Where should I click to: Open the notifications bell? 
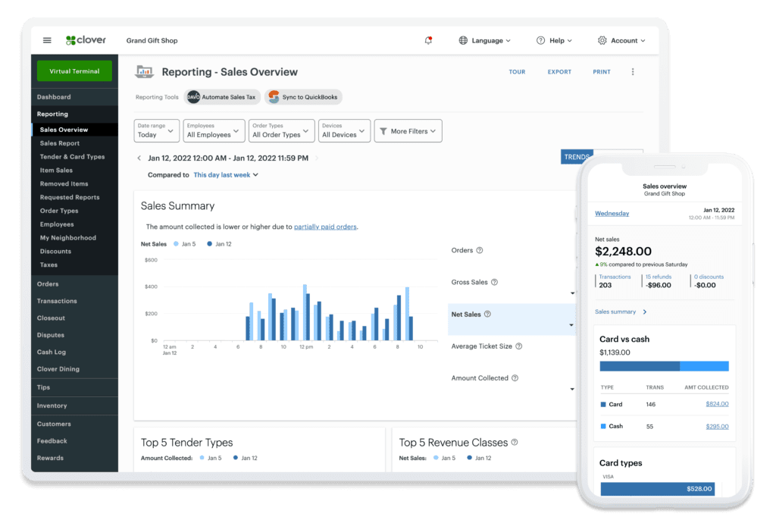click(x=428, y=40)
